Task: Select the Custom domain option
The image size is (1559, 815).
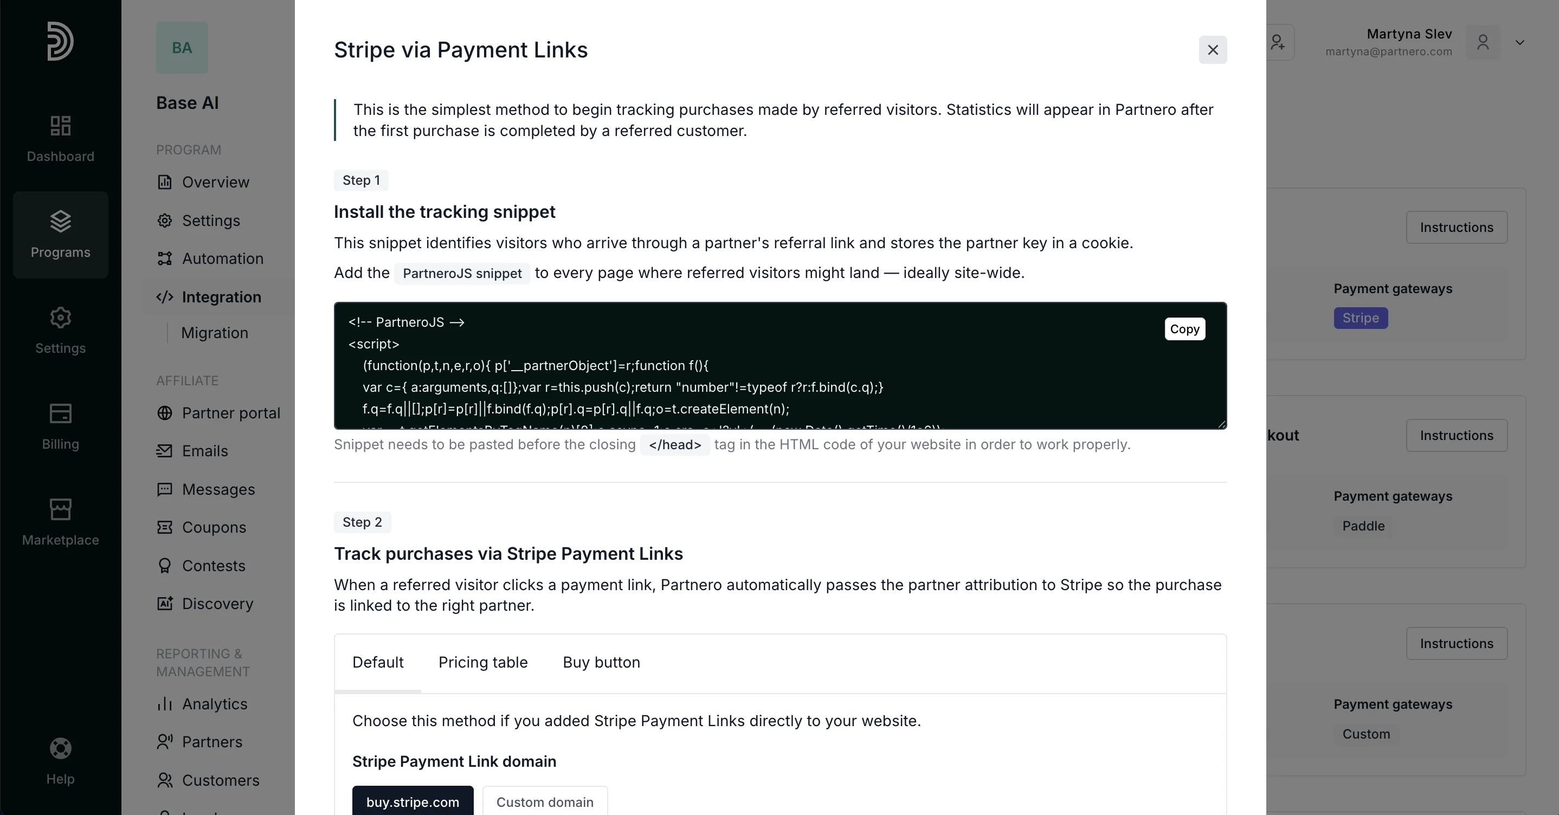Action: pos(545,801)
